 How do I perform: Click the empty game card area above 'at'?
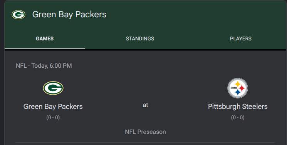(145, 86)
